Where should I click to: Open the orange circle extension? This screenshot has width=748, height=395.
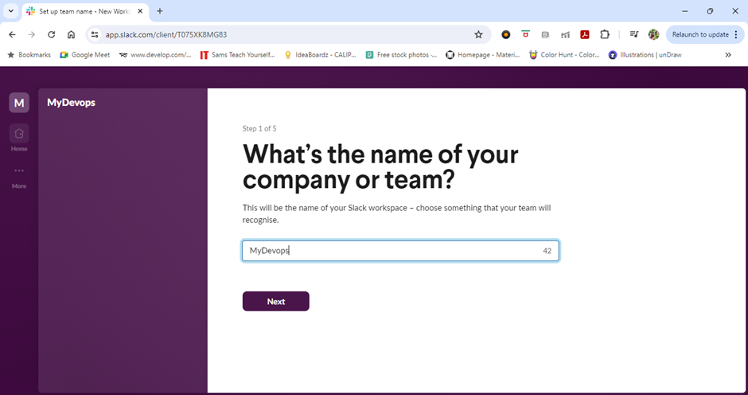click(505, 34)
